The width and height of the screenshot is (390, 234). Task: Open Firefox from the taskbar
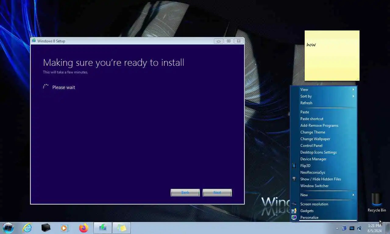(x=83, y=228)
